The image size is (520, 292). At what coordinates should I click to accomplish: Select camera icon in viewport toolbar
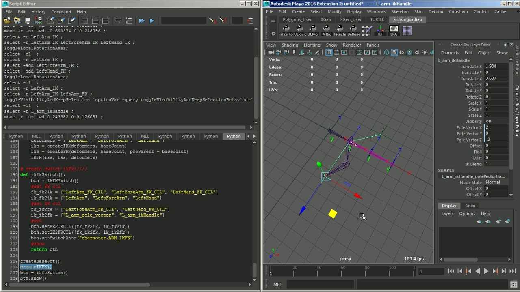pos(271,52)
